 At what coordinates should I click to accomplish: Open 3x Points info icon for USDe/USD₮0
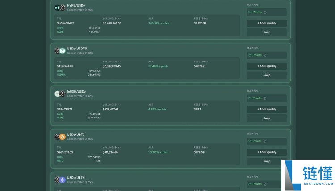point(265,55)
